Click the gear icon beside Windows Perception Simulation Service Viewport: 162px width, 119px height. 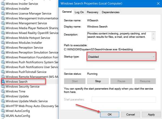(3, 52)
